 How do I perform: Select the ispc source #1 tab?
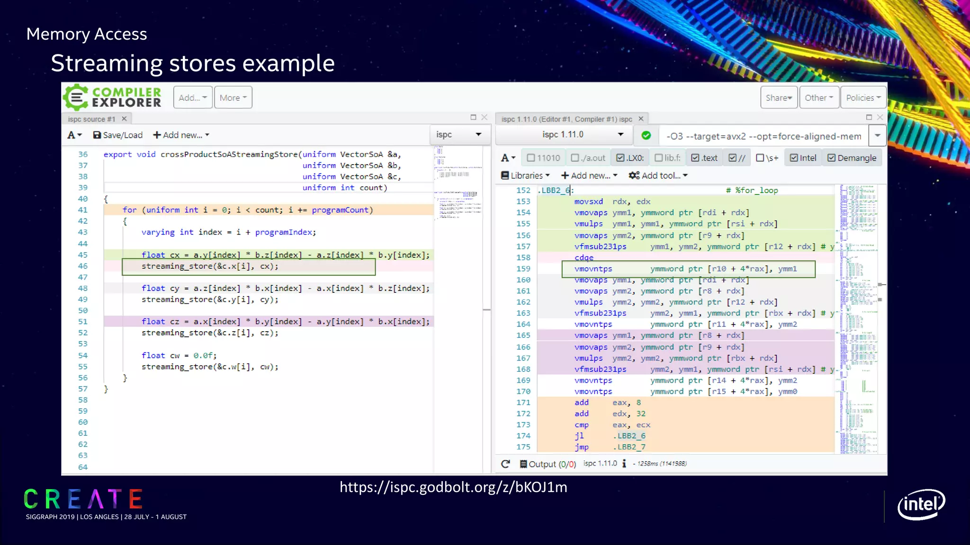[x=91, y=119]
